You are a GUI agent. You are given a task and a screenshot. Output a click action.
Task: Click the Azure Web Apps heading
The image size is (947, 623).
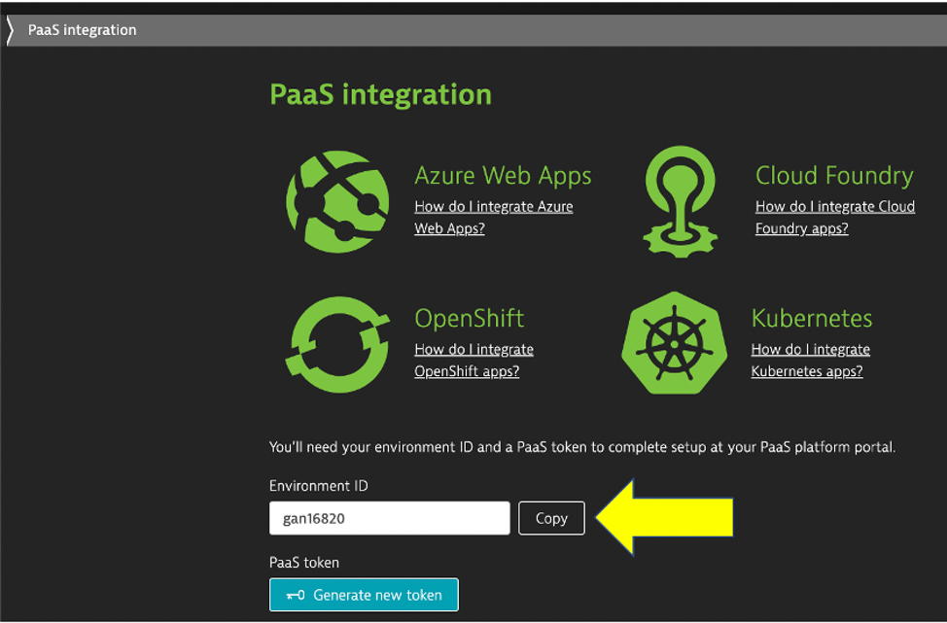point(503,176)
